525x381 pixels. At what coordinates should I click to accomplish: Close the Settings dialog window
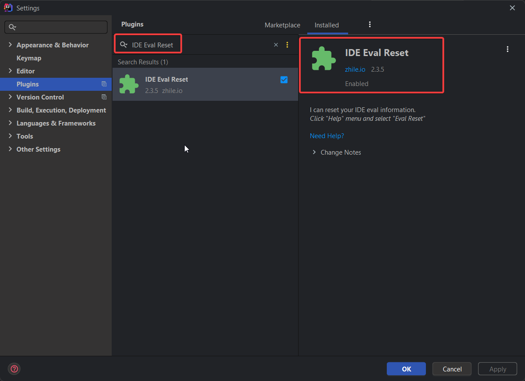[512, 8]
